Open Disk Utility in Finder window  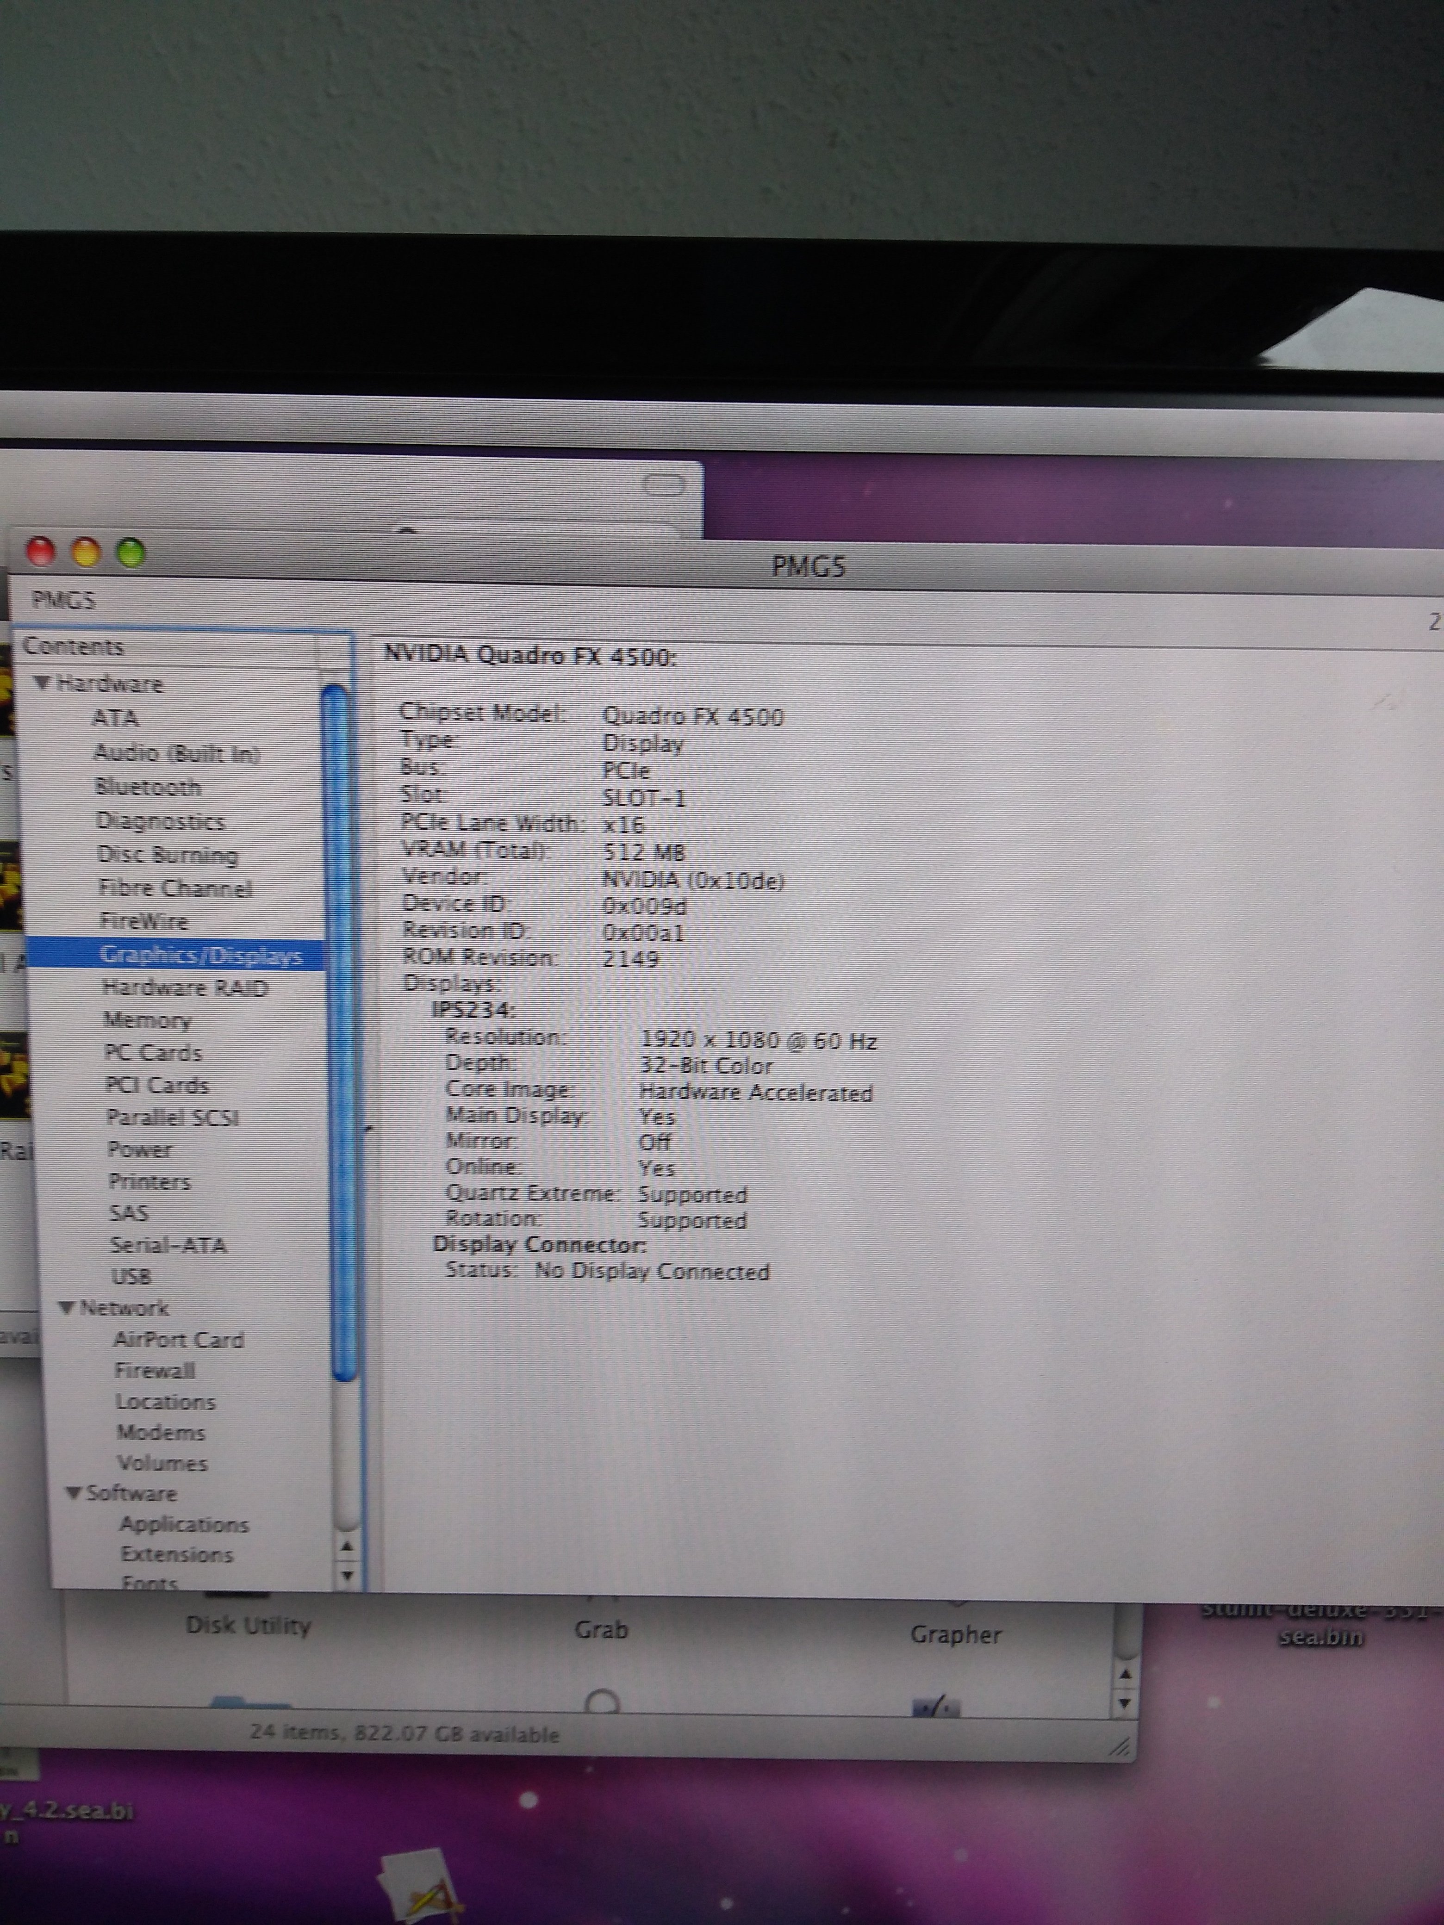248,1626
